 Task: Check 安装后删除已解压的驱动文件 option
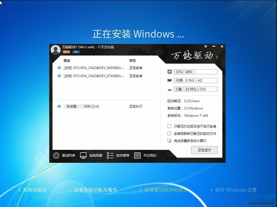click(x=169, y=133)
